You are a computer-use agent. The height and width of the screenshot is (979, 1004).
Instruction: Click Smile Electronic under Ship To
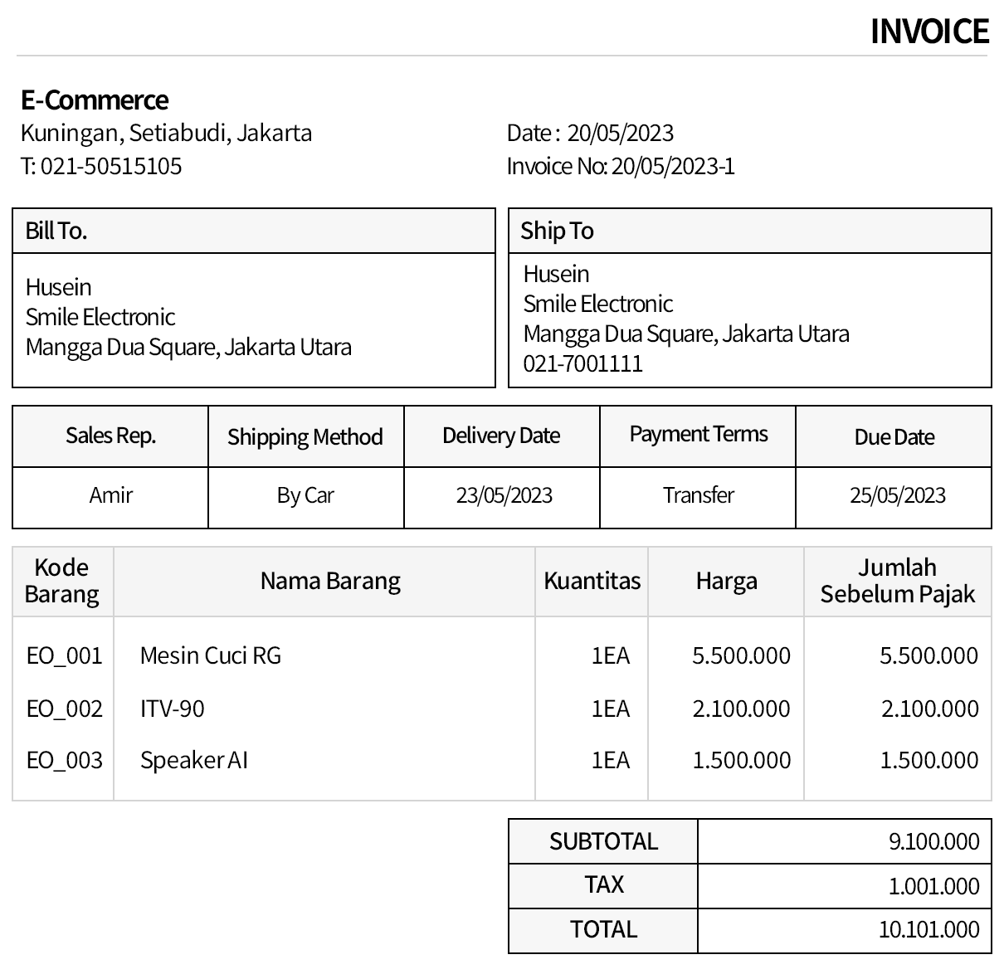pyautogui.click(x=597, y=304)
